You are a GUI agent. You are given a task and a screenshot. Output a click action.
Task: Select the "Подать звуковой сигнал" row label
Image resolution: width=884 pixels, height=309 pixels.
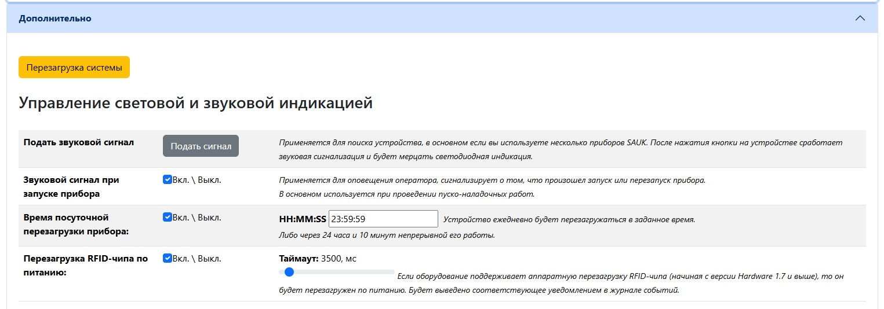point(78,142)
